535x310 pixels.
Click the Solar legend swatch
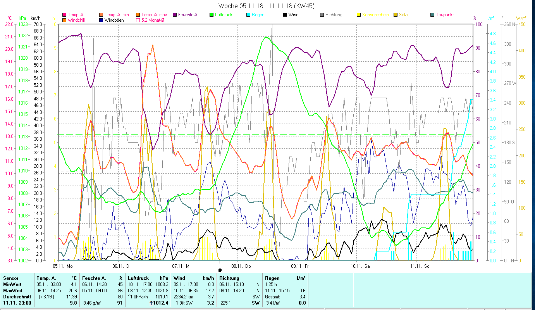[396, 15]
